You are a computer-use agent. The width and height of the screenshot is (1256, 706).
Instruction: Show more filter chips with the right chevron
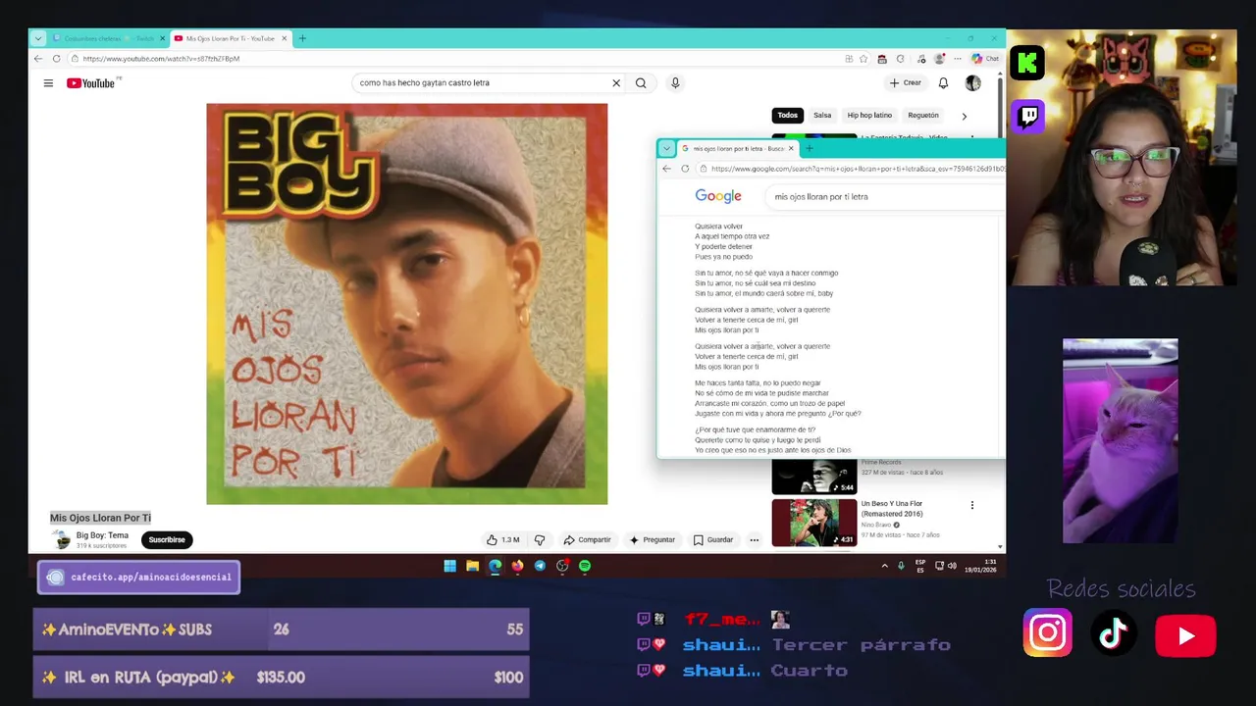(x=964, y=116)
